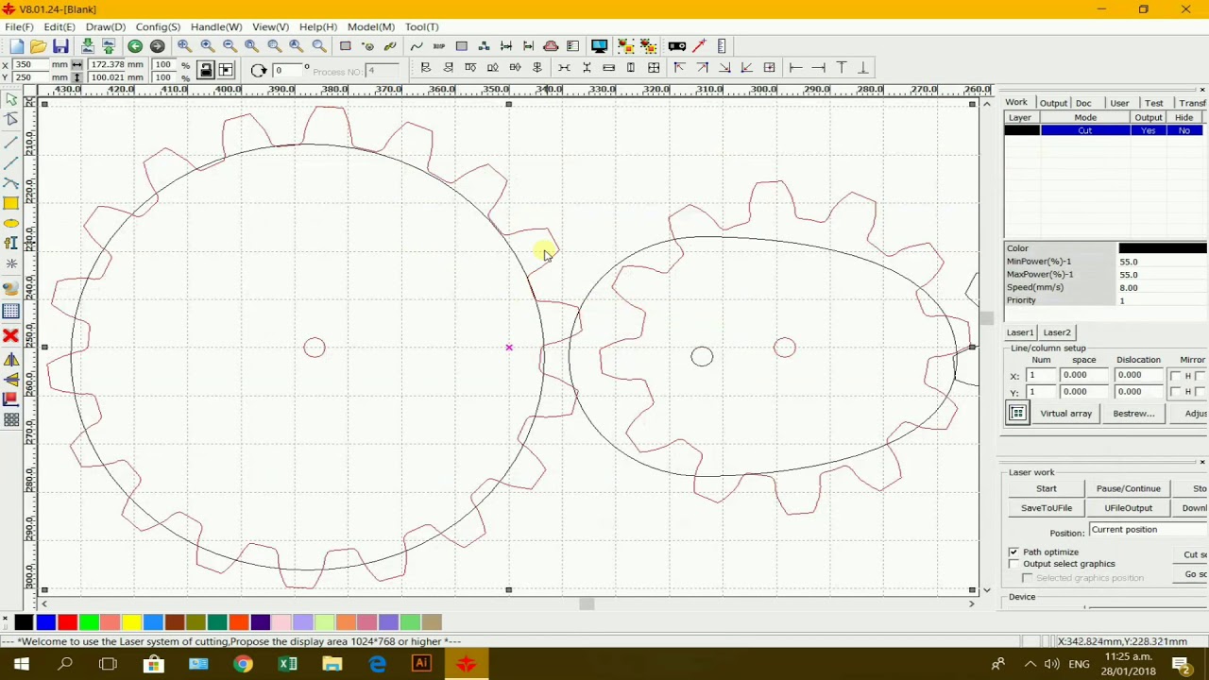Click the Bestrew... button
Screen dimensions: 1209x680
tap(1133, 414)
